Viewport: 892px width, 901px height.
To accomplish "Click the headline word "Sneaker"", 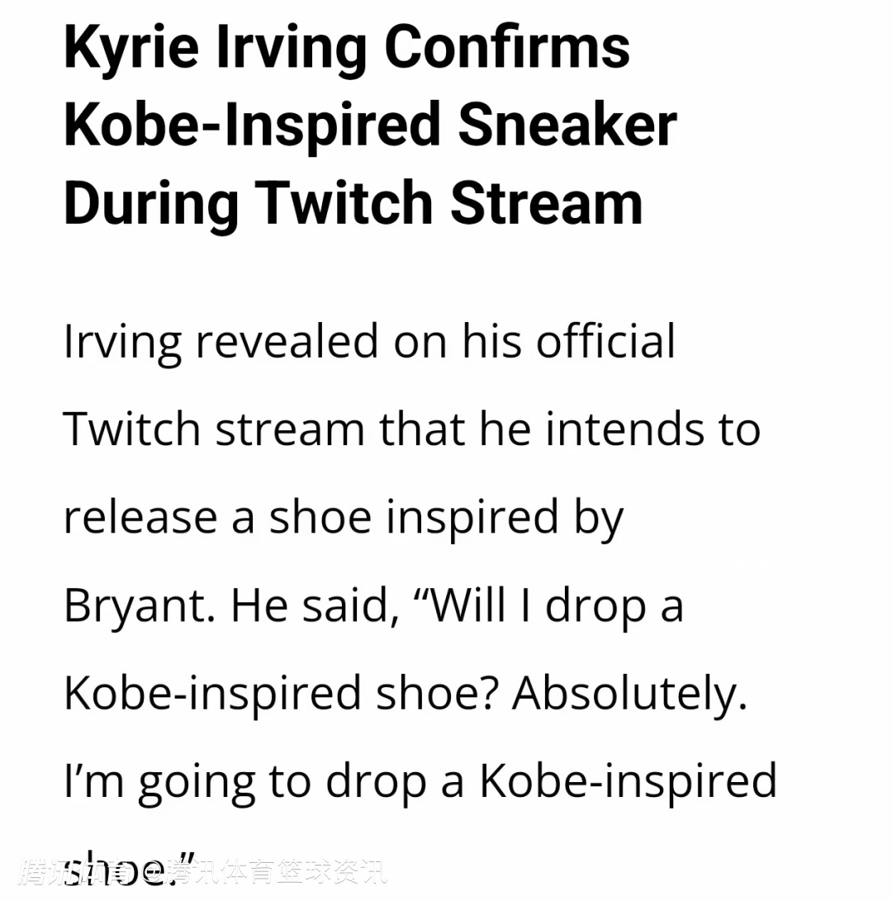I will [x=568, y=125].
